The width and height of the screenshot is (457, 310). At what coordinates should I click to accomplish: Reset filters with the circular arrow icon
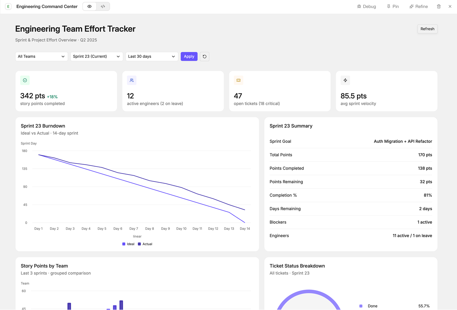coord(204,56)
